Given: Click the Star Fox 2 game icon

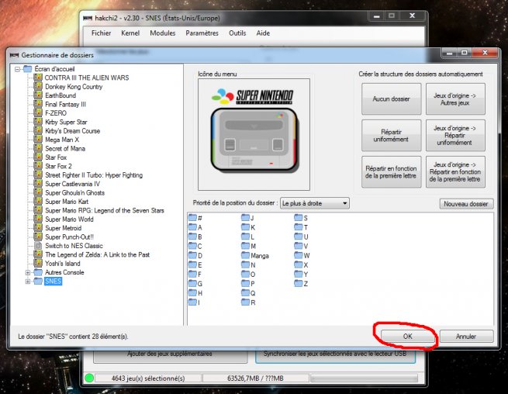Looking at the screenshot, I should [x=38, y=166].
